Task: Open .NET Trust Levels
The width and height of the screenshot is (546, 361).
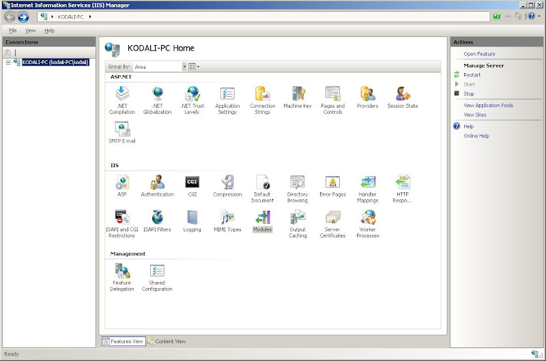Action: click(x=192, y=100)
